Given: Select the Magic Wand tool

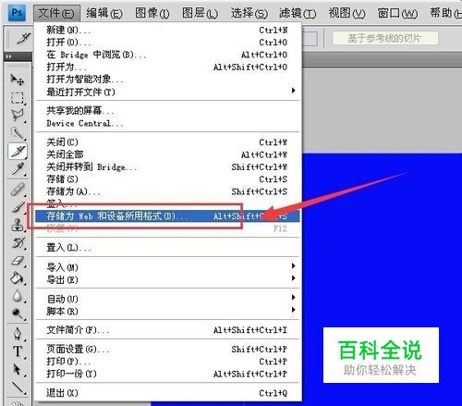Looking at the screenshot, I should coord(18,133).
